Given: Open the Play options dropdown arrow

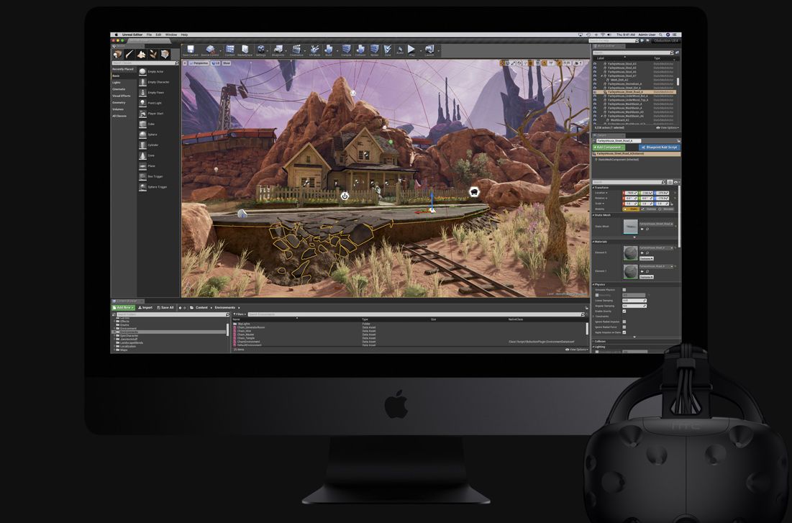Looking at the screenshot, I should tap(420, 50).
